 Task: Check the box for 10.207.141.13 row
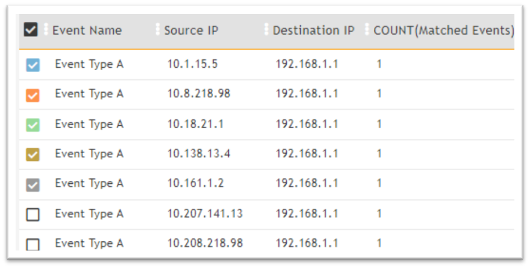(x=33, y=215)
